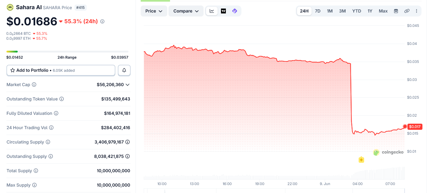Click the 24h Range label

(67, 57)
